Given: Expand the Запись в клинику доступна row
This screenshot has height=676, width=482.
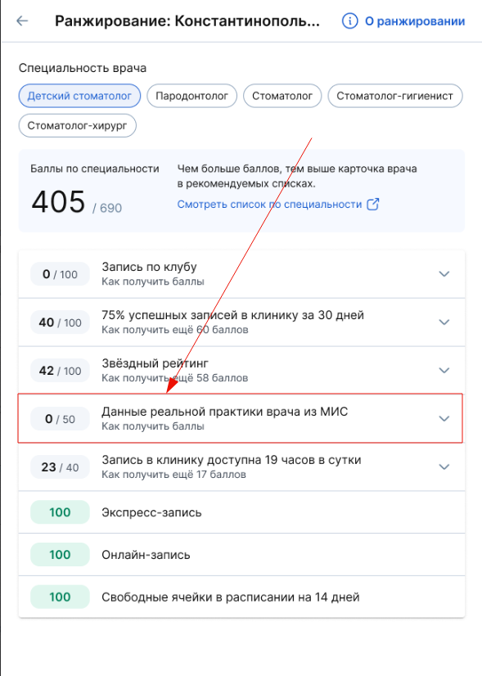Looking at the screenshot, I should click(x=444, y=466).
